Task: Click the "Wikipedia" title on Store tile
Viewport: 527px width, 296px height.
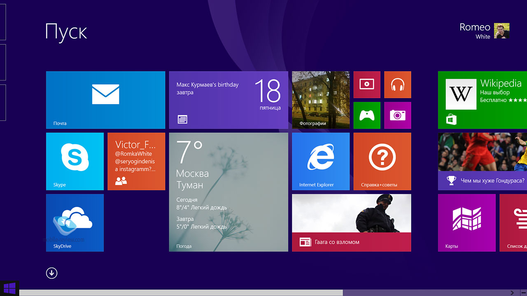Action: pyautogui.click(x=501, y=83)
